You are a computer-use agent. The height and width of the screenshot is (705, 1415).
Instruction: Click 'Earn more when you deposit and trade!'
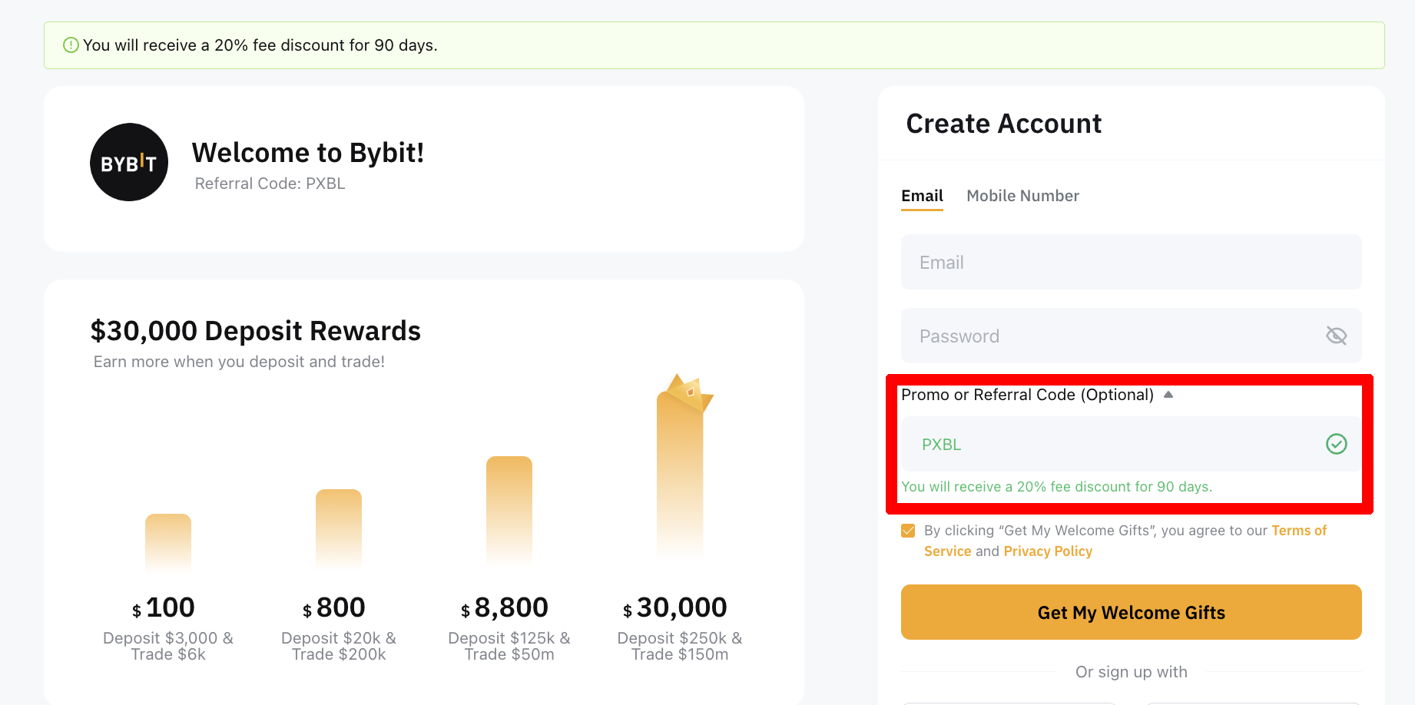[x=239, y=362]
